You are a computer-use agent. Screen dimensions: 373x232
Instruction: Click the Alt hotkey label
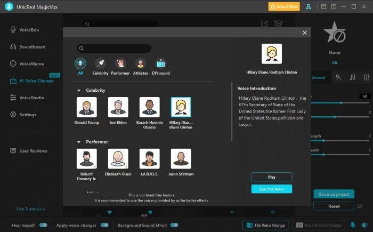pyautogui.click(x=335, y=62)
